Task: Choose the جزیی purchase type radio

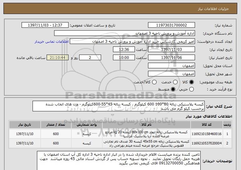Action: point(192,89)
